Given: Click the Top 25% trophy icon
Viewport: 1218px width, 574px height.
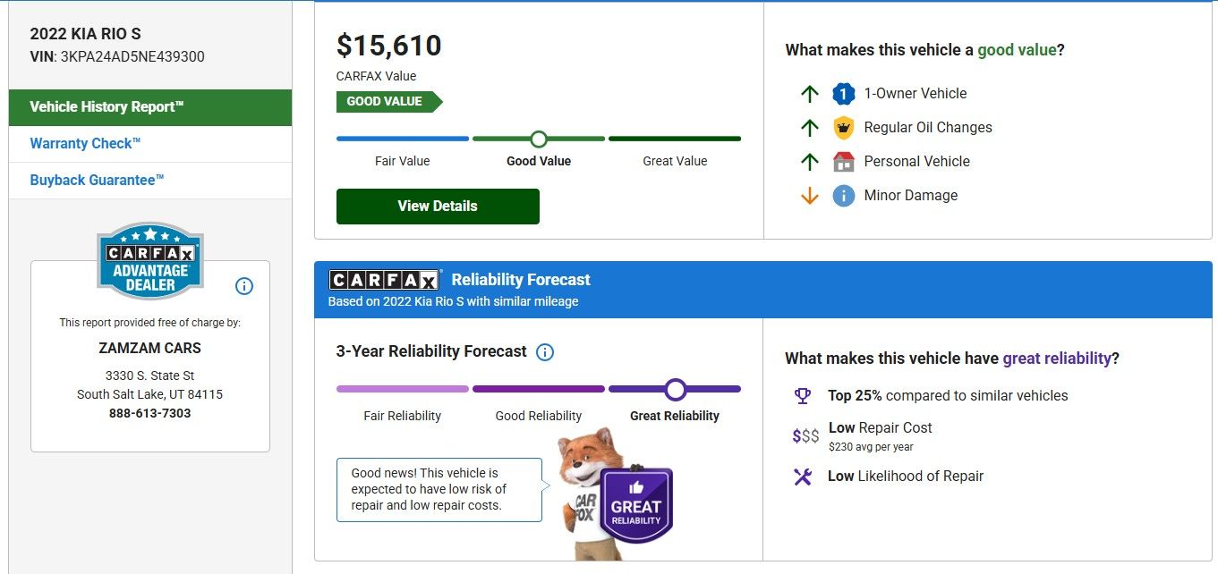Looking at the screenshot, I should 802,395.
